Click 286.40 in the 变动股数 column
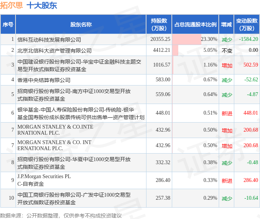The width and height of the screenshot is (260, 219). [x=251, y=180]
